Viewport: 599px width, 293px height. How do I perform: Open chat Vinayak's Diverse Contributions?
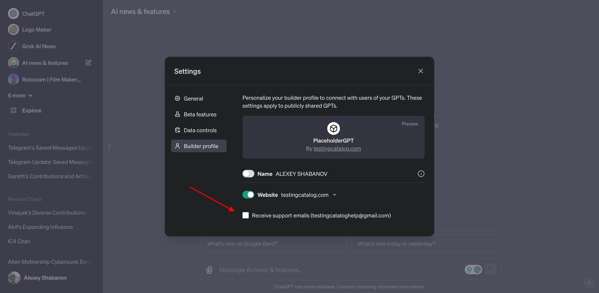click(x=47, y=213)
